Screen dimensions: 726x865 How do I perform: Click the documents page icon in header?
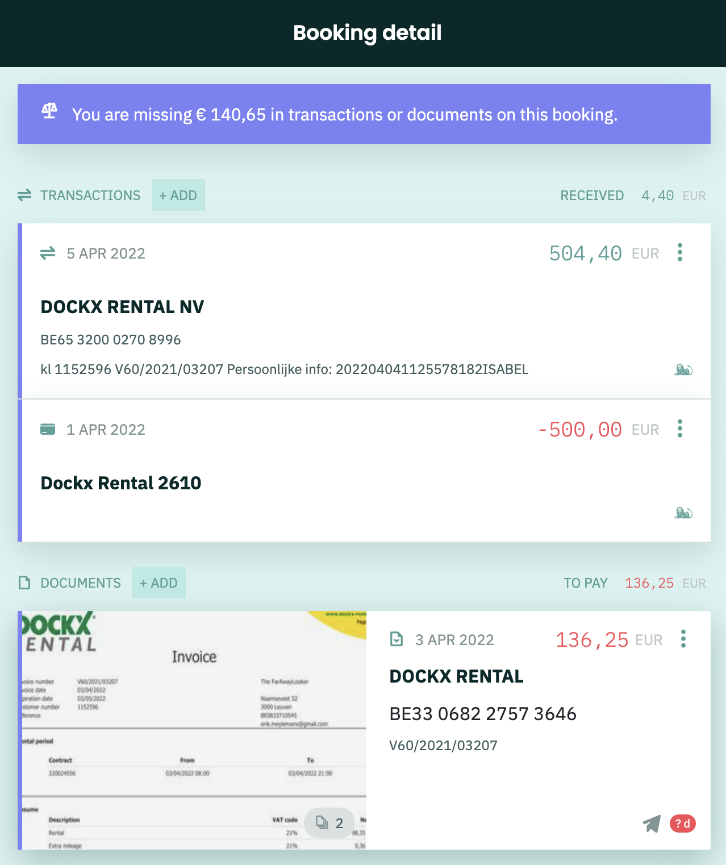click(24, 583)
